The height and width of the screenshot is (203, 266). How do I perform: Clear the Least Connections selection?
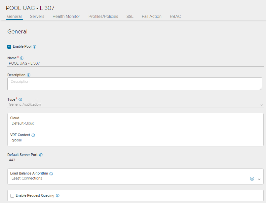[252, 179]
